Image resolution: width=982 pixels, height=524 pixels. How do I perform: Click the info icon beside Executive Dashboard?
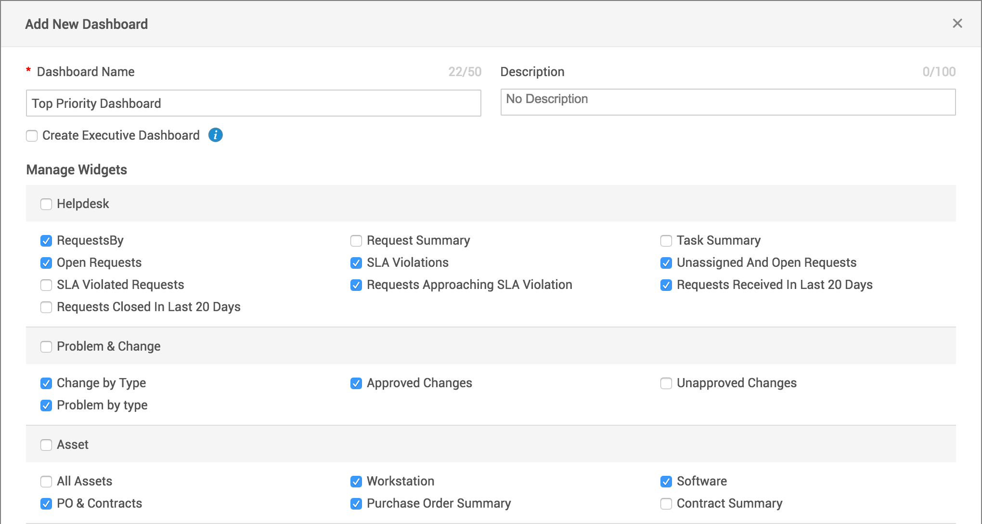[215, 135]
